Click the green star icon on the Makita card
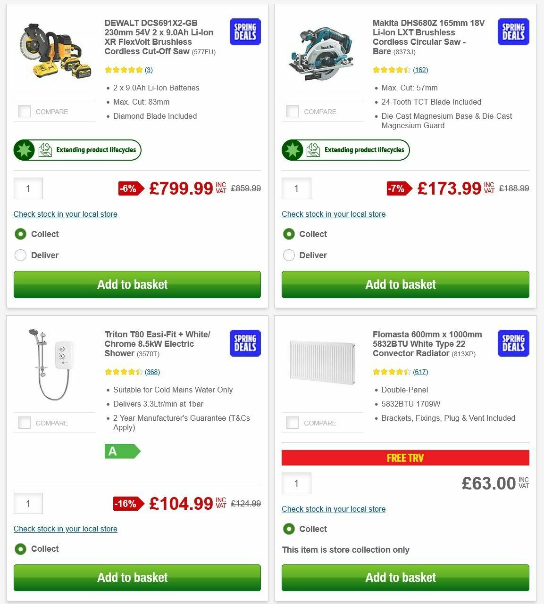 click(293, 150)
